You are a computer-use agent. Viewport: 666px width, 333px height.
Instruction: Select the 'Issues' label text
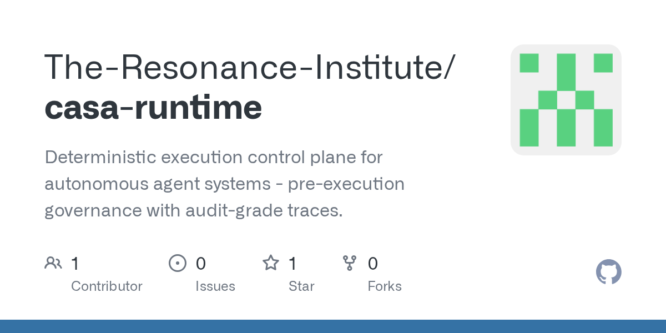(215, 286)
